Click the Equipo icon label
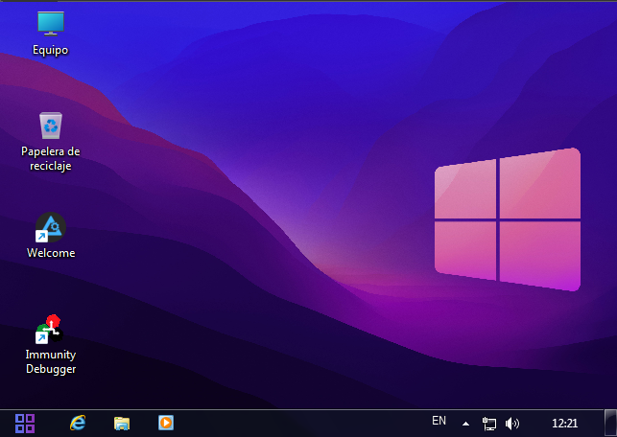The image size is (617, 437). [50, 50]
